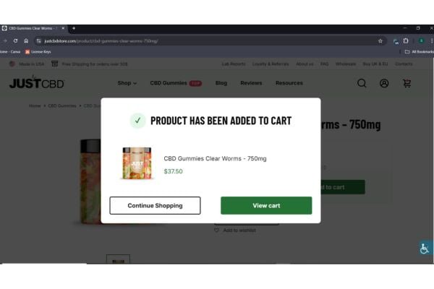Open the Blog menu item
This screenshot has height=289, width=434.
[221, 83]
